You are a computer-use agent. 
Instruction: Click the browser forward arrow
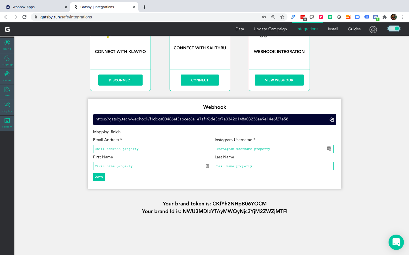coord(15,17)
